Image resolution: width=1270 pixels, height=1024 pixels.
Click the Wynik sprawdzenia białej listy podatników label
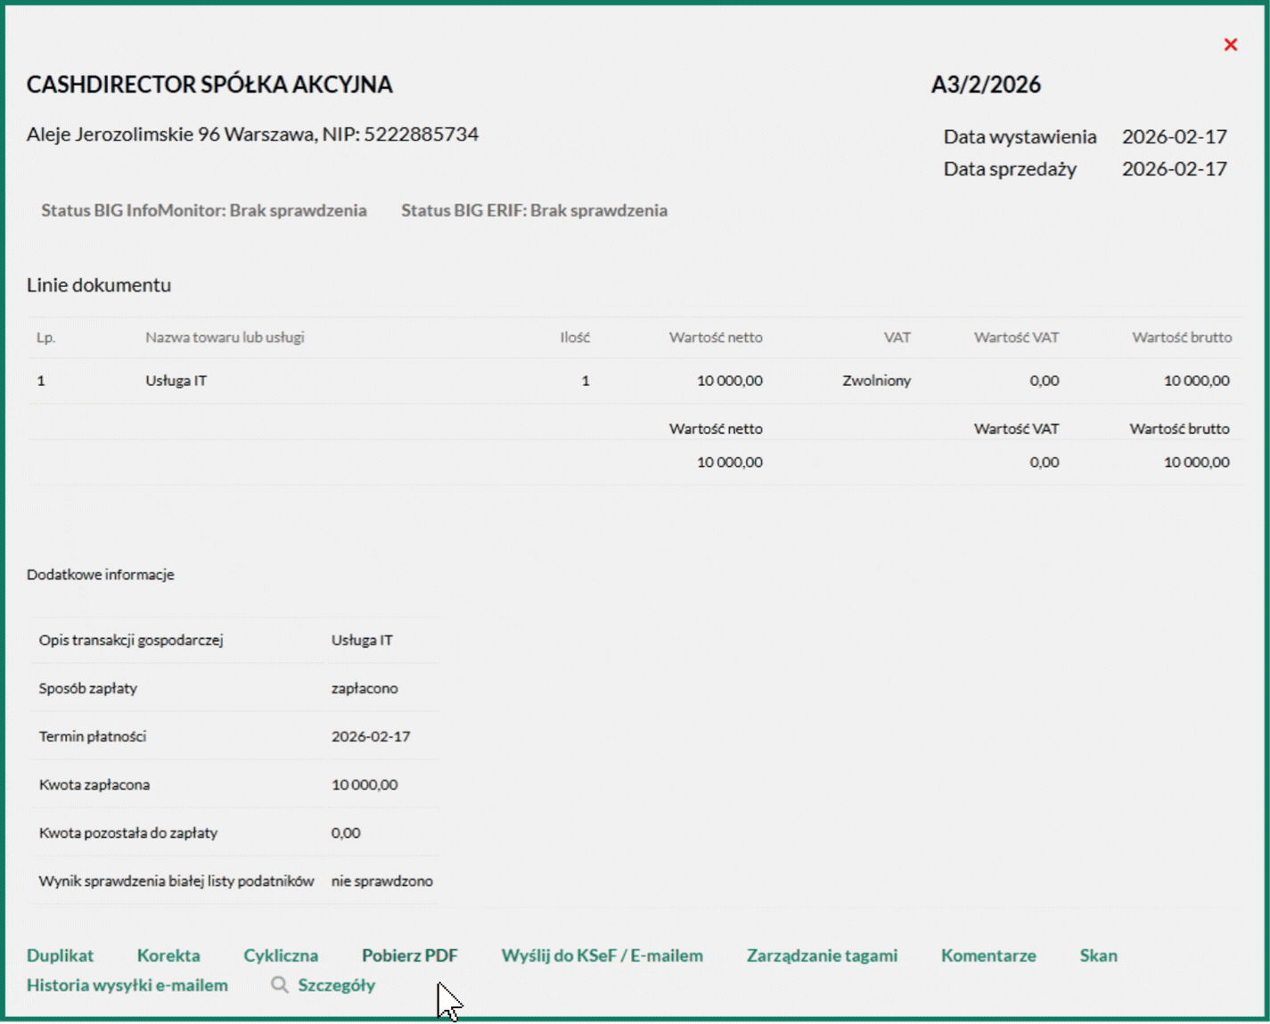point(176,881)
